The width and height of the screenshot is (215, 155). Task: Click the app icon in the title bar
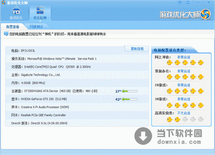coord(3,3)
